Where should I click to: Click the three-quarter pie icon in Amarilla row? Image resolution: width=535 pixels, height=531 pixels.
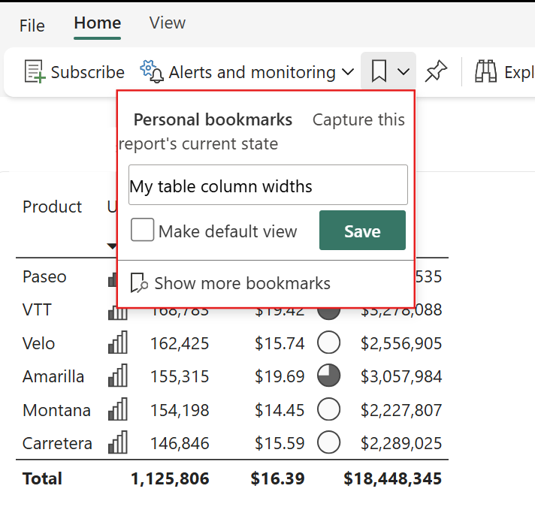(328, 376)
